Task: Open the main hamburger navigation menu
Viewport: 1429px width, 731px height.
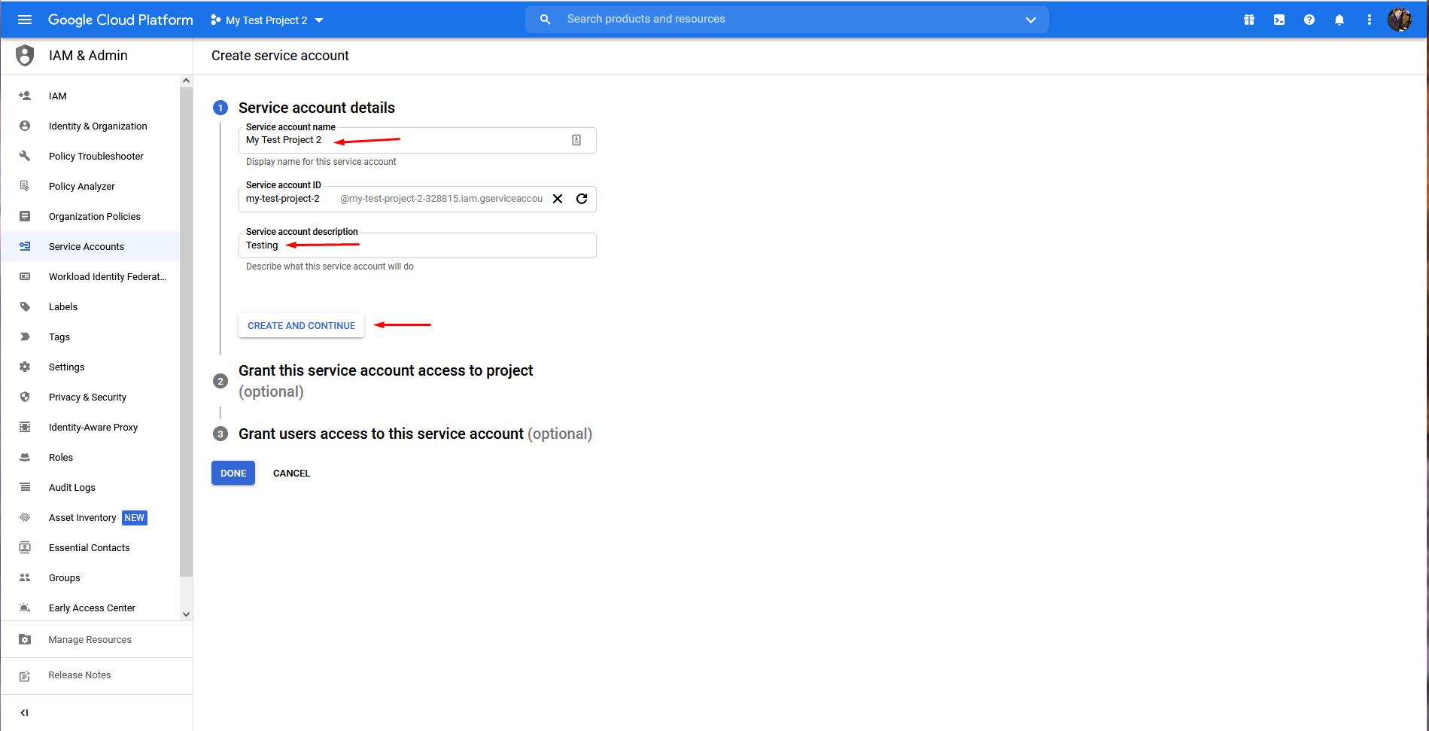Action: (25, 20)
